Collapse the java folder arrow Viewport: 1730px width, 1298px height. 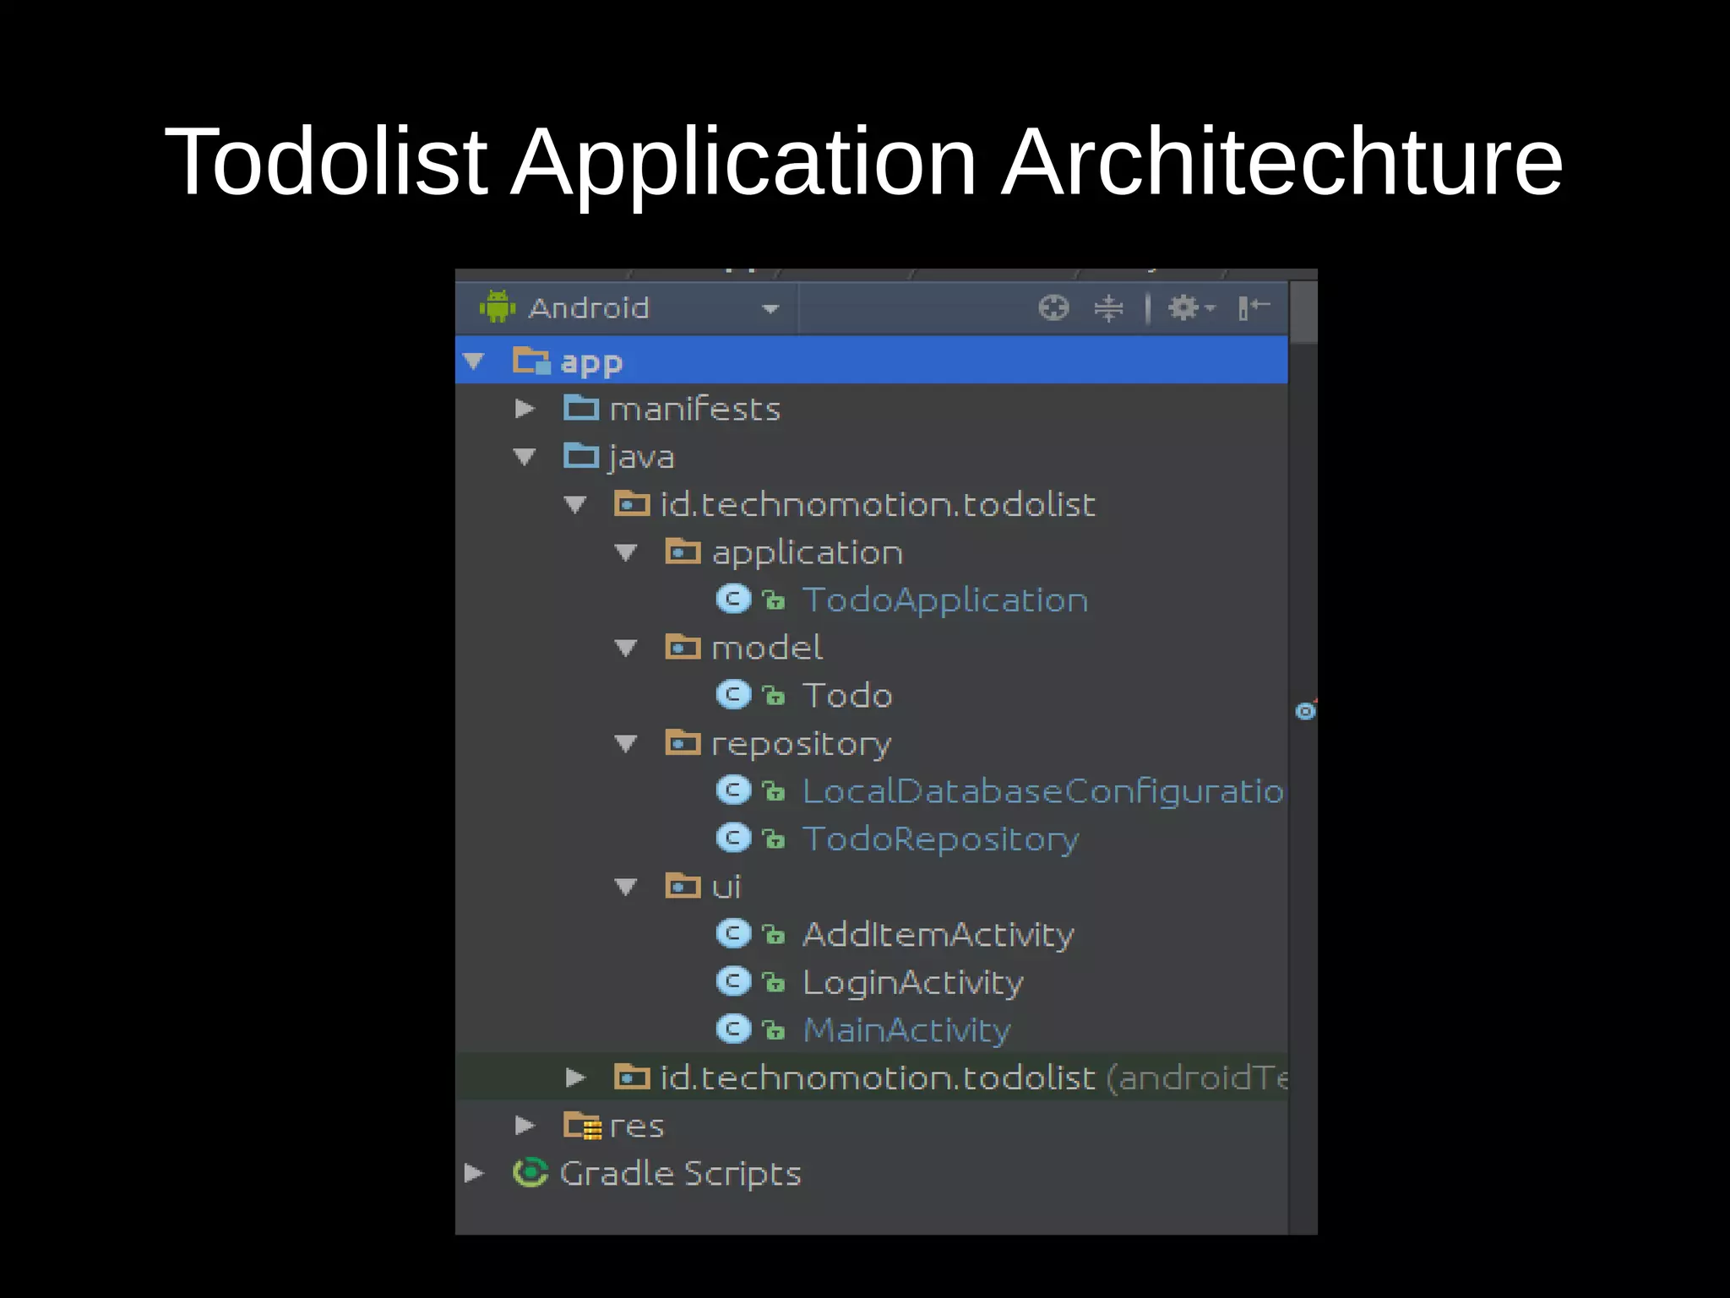point(525,457)
